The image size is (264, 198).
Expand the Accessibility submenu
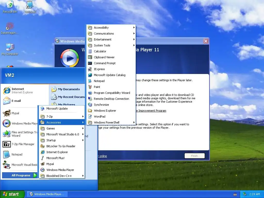pyautogui.click(x=111, y=28)
